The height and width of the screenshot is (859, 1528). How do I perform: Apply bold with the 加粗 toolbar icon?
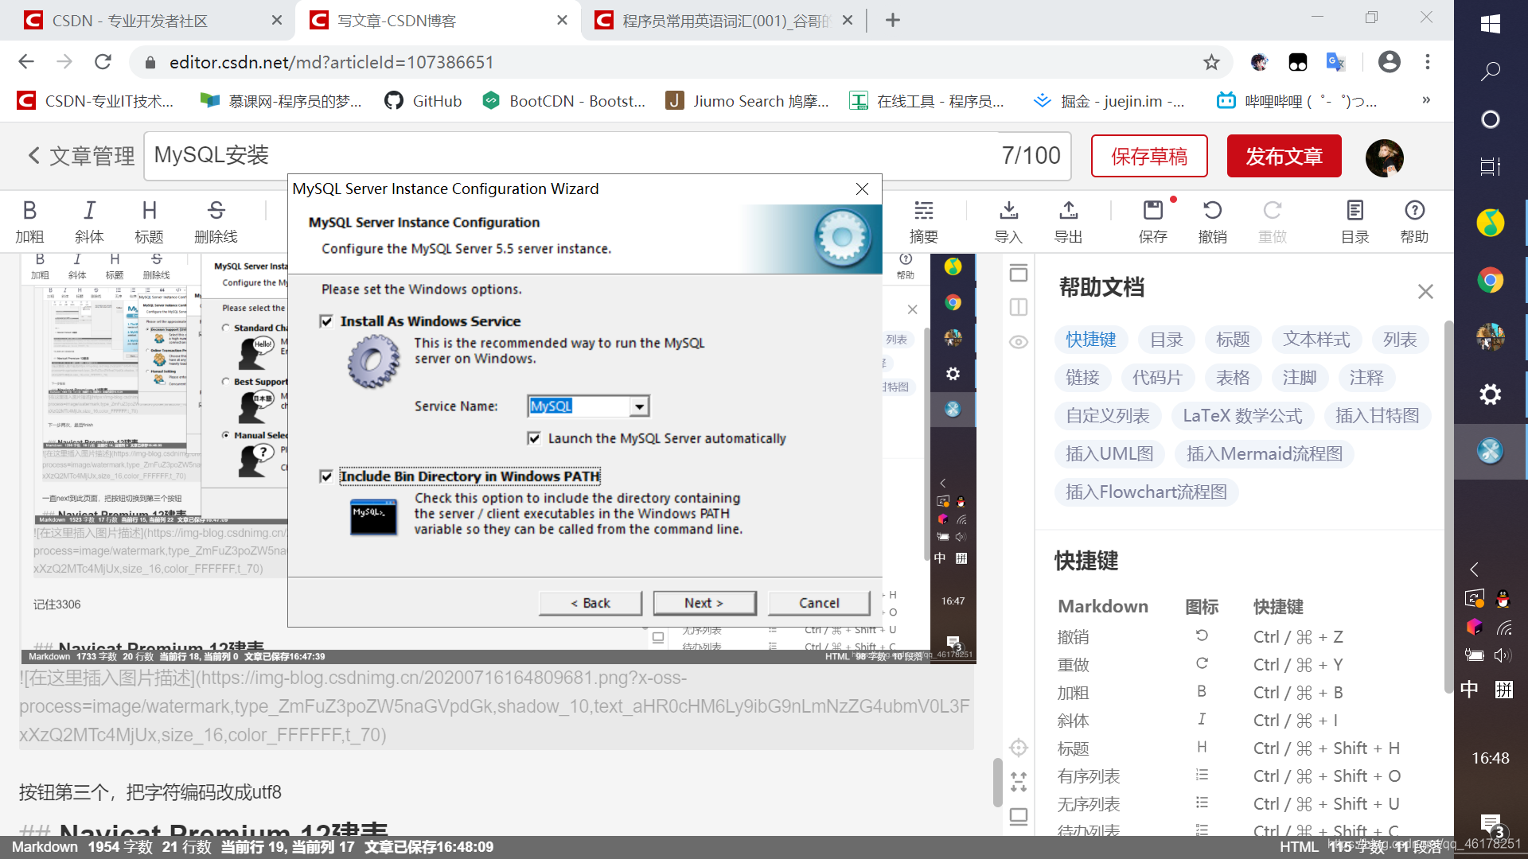[x=29, y=221]
